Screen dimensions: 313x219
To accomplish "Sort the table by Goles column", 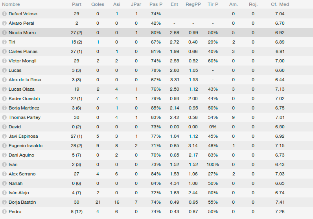I will pos(98,4).
